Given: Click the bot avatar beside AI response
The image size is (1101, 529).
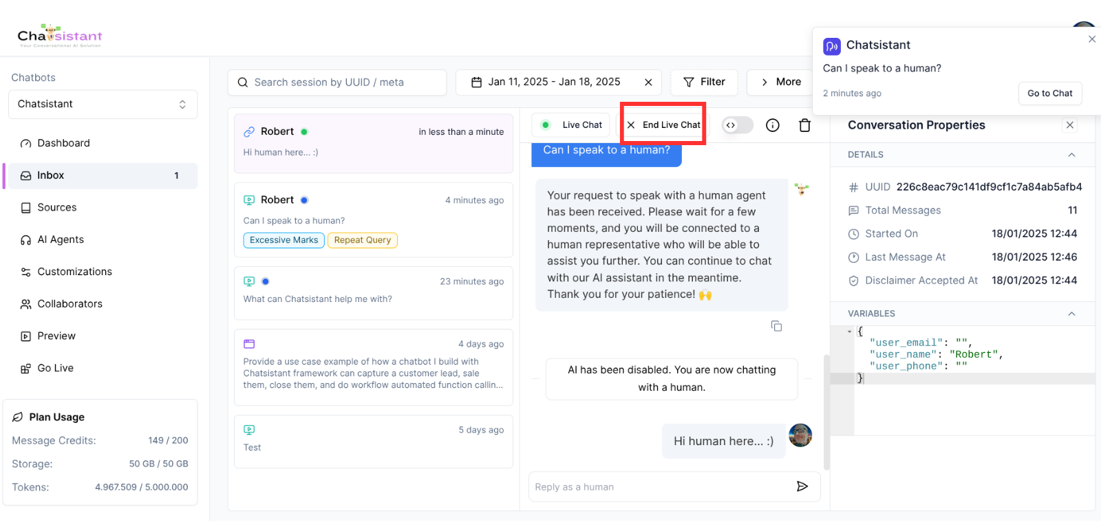Looking at the screenshot, I should 802,188.
